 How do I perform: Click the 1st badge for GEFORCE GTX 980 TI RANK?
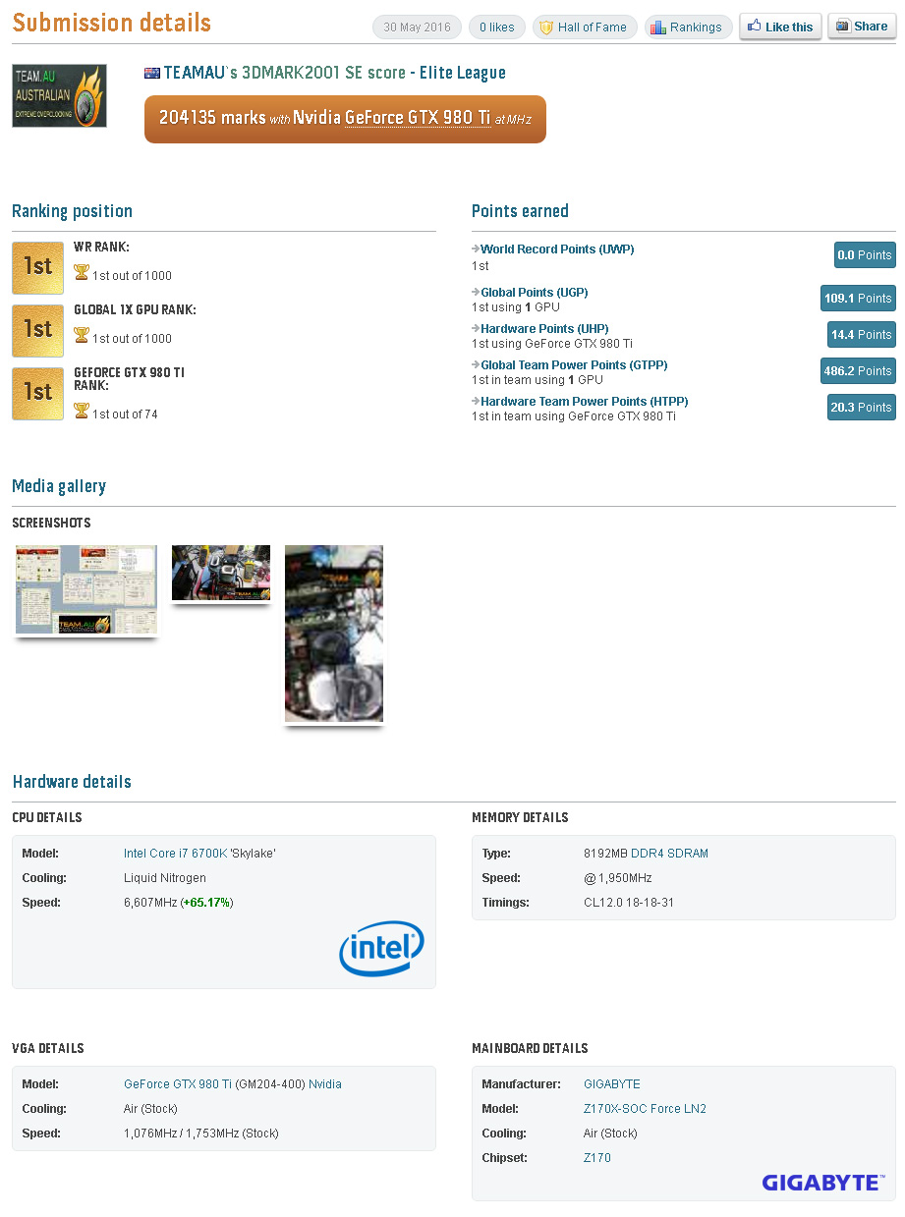[37, 393]
